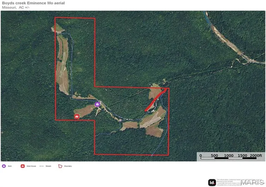Click the '500' scale bar label
The height and width of the screenshot is (187, 266).
pos(214,155)
